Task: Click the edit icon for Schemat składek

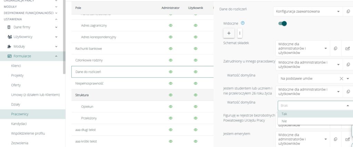Action: pos(347,49)
